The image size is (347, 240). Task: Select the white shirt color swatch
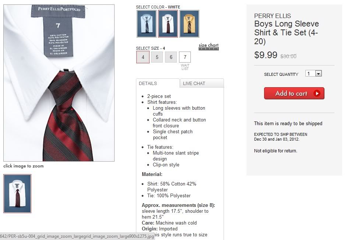[168, 24]
